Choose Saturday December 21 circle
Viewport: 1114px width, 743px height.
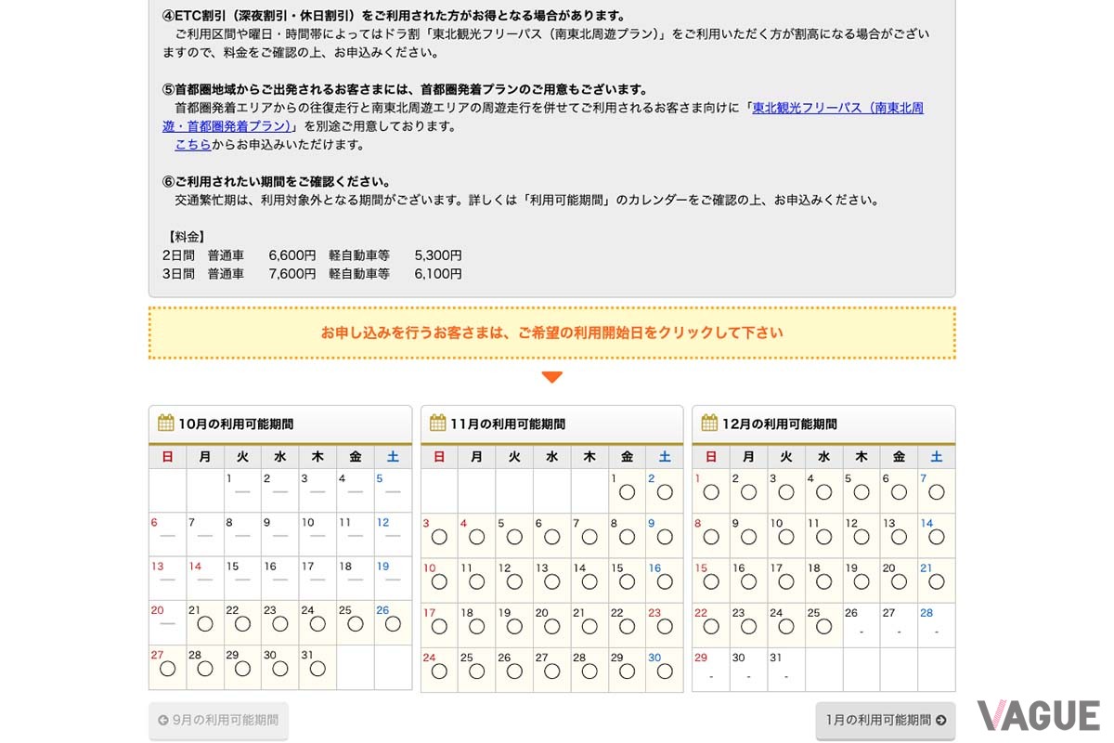coord(936,581)
